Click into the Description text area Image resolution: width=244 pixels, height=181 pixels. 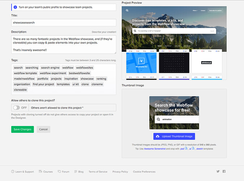tap(64, 45)
